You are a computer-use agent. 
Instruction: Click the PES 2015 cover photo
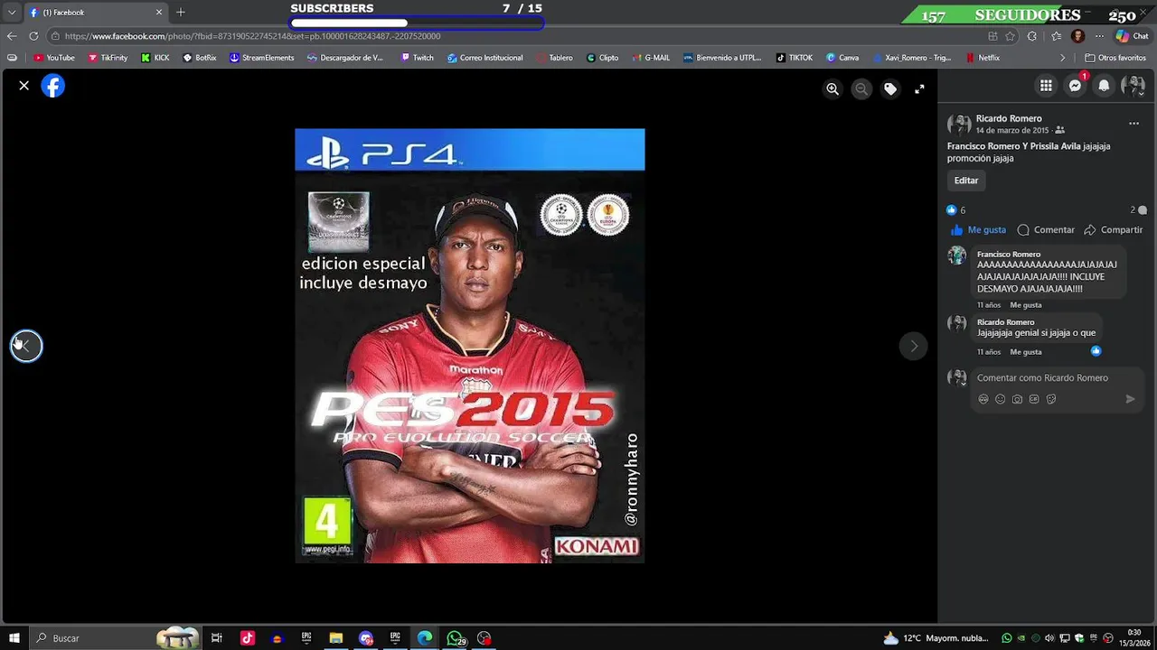click(x=470, y=346)
